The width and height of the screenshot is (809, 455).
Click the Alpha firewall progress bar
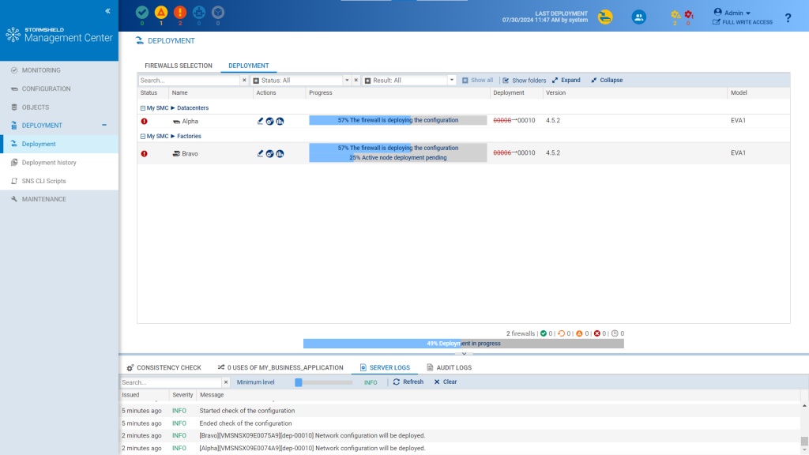398,120
